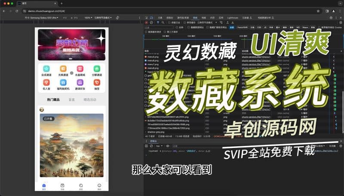The height and width of the screenshot is (196, 344).
Task: Open 合成通道 in the phone preview
Action: coord(46,71)
